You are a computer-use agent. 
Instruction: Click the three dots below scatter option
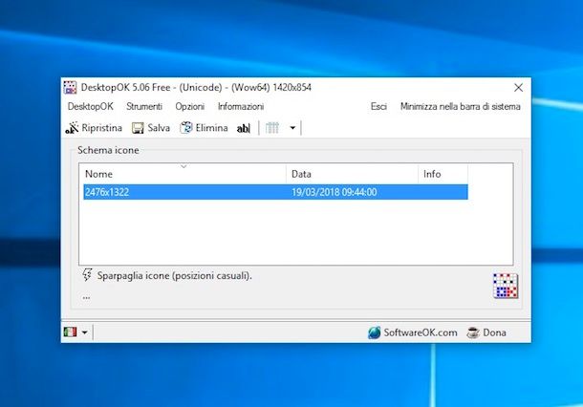pos(86,298)
